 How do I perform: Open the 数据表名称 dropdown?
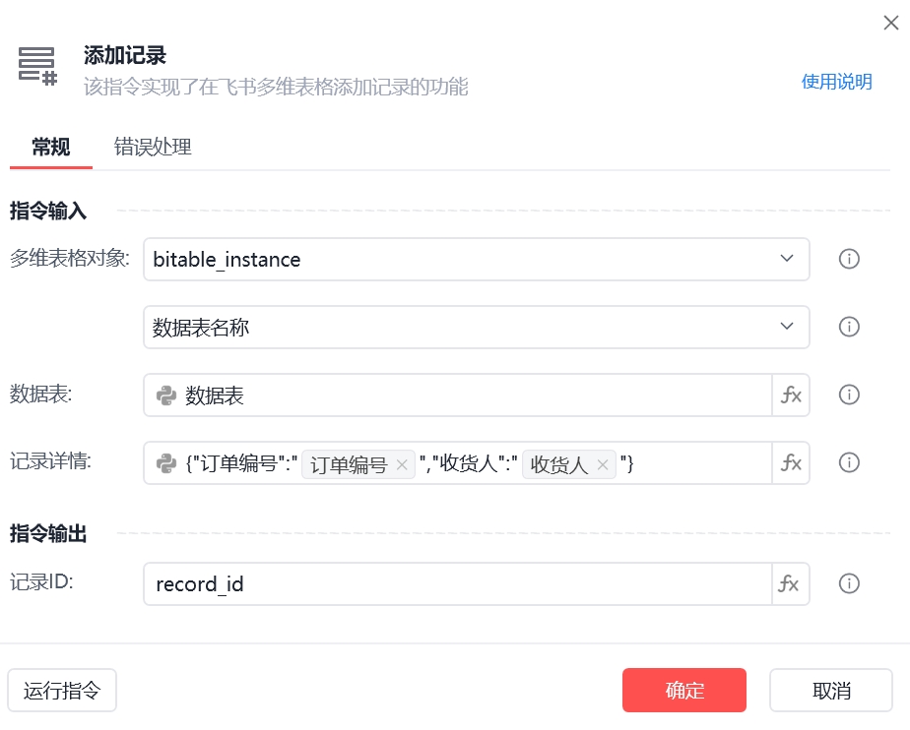point(786,327)
